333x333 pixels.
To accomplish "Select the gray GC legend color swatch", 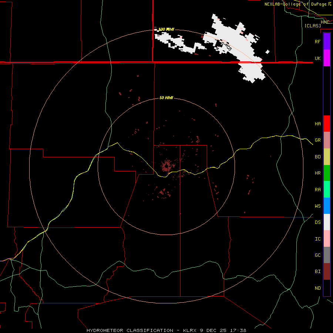I will pyautogui.click(x=327, y=255).
